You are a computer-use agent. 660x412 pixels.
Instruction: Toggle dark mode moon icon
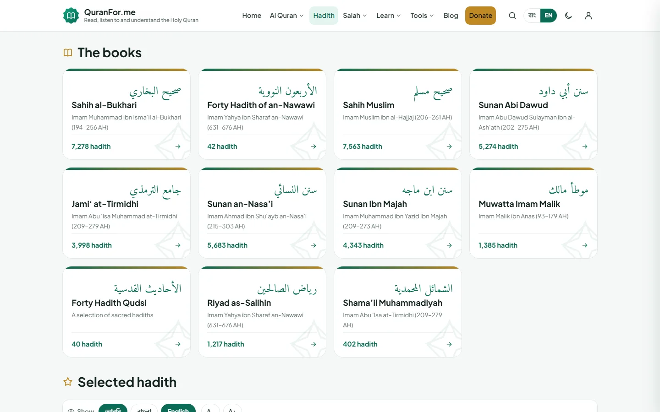click(x=568, y=16)
